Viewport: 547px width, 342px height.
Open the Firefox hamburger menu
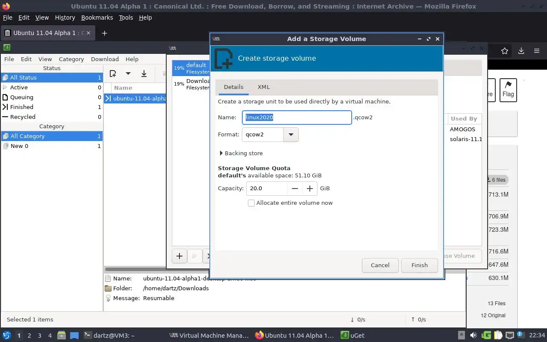537,51
